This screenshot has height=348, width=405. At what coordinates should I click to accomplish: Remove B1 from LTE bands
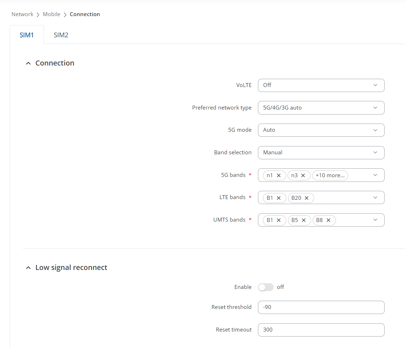tap(279, 198)
